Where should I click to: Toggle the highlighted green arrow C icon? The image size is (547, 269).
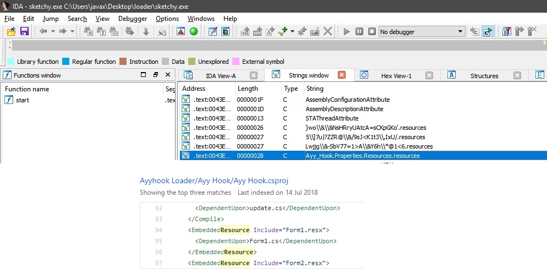[488, 32]
